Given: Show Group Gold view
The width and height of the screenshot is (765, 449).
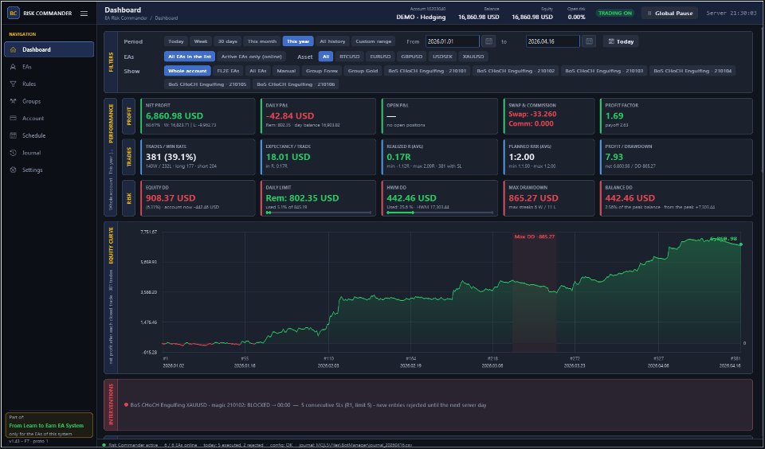Looking at the screenshot, I should tap(363, 71).
